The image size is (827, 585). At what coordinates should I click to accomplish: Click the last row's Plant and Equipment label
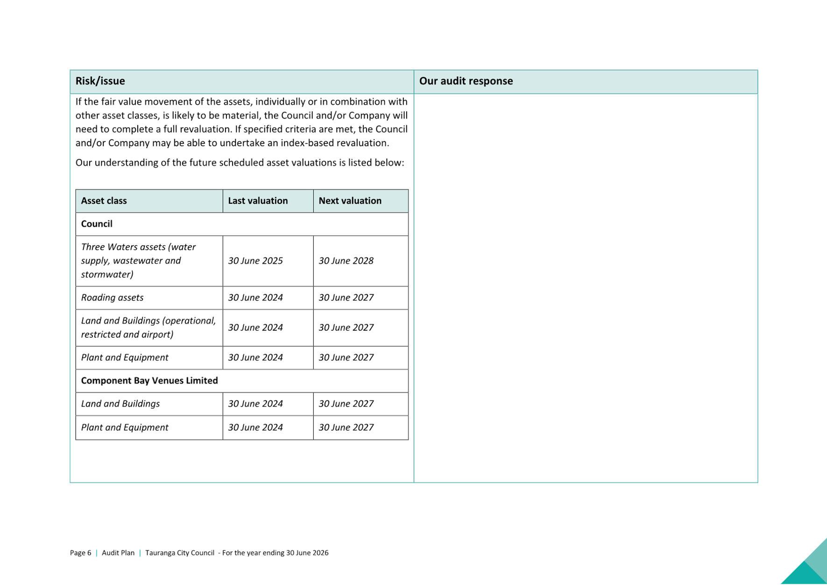tap(124, 428)
